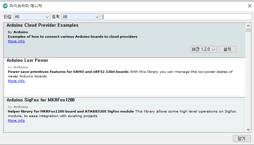Click the 타입 label text
Image resolution: width=254 pixels, height=145 pixels.
tap(7, 17)
